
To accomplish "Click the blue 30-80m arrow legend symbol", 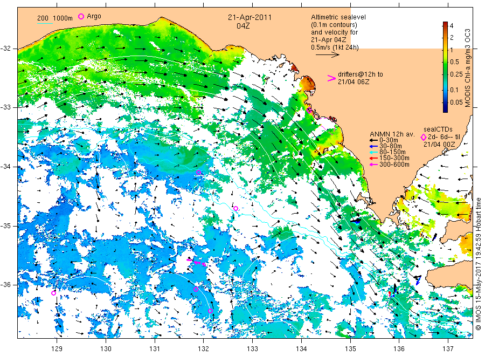I will pos(373,146).
